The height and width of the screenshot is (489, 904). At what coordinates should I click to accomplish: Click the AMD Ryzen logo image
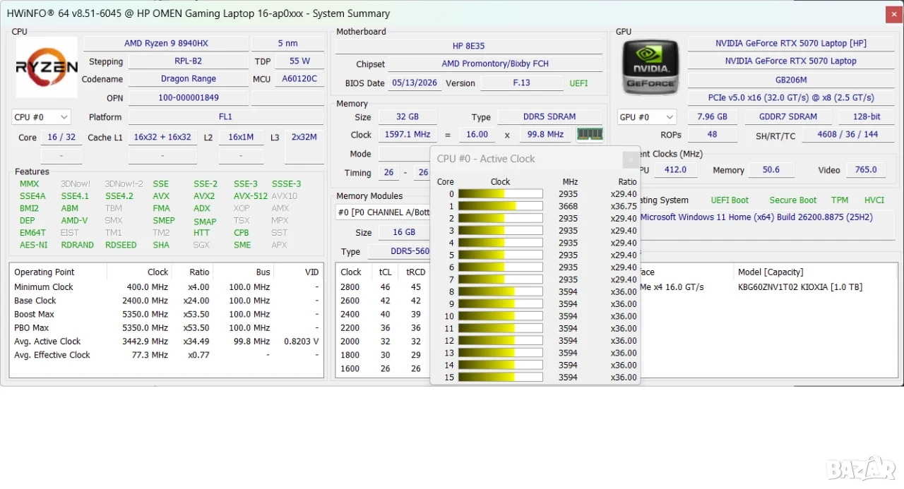[x=47, y=67]
